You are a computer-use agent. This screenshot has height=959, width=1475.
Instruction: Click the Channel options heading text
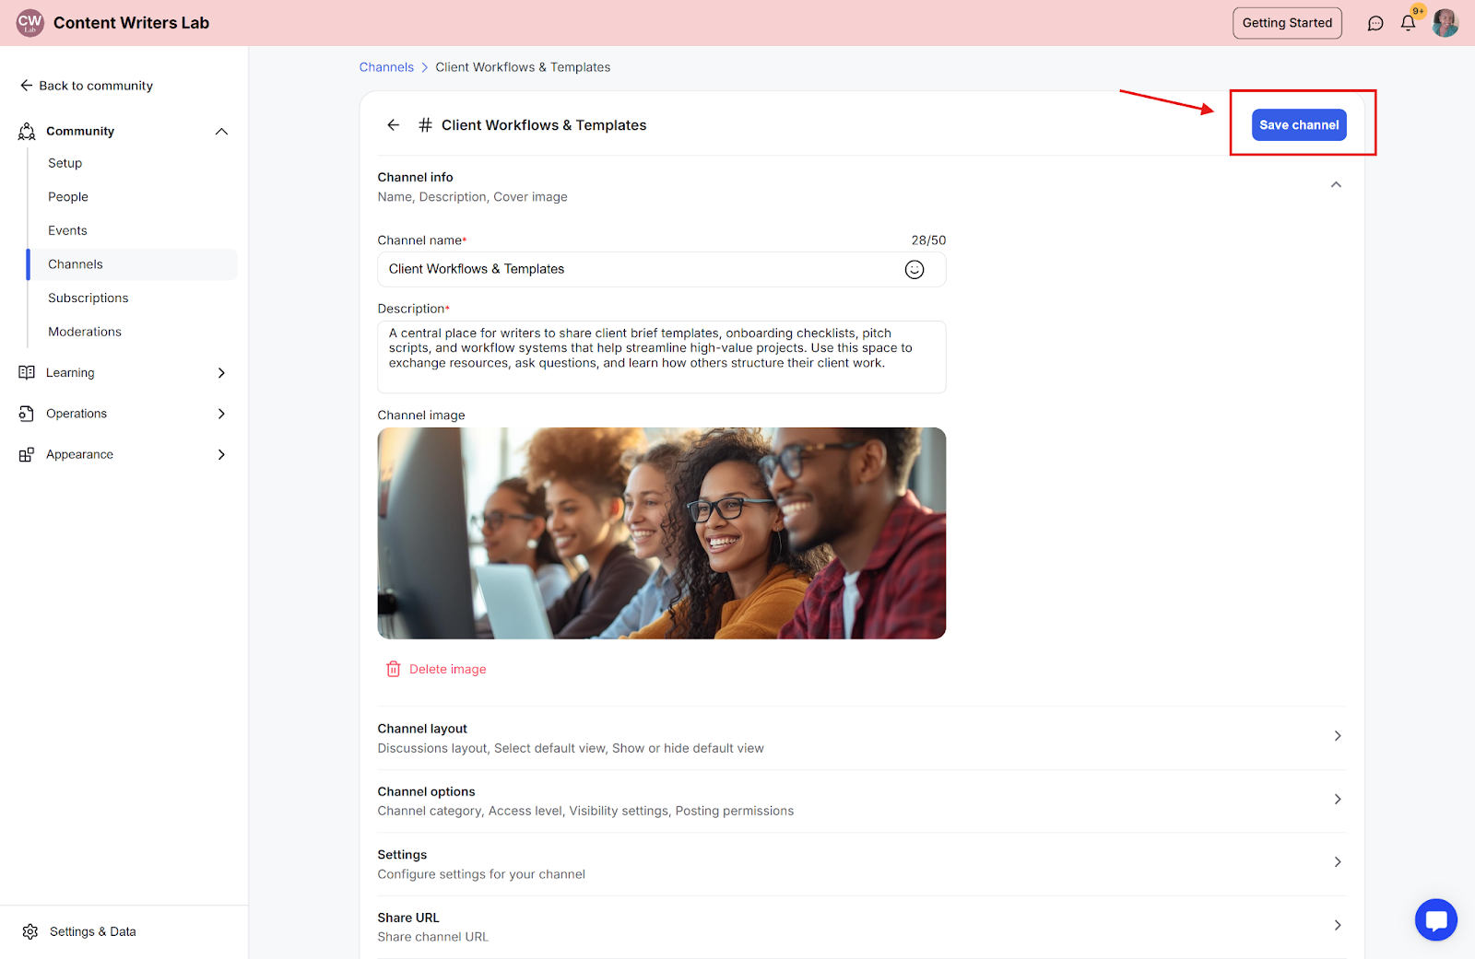[x=426, y=791]
